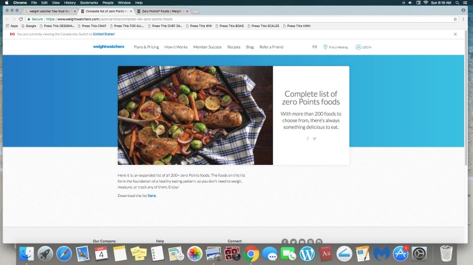Reload the page in Chrome
This screenshot has height=265, width=473.
coord(21,19)
